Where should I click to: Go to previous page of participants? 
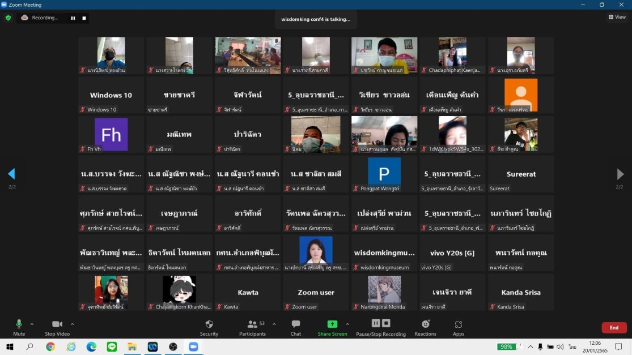(12, 174)
